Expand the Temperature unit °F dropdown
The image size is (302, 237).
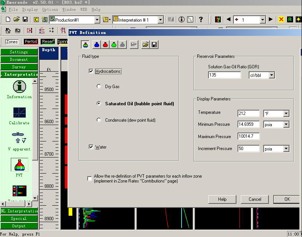point(286,113)
